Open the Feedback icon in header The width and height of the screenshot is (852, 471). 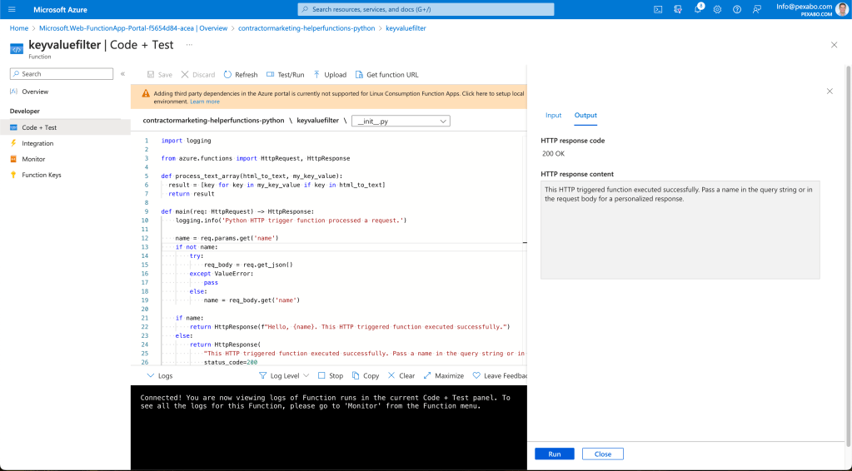click(x=756, y=10)
